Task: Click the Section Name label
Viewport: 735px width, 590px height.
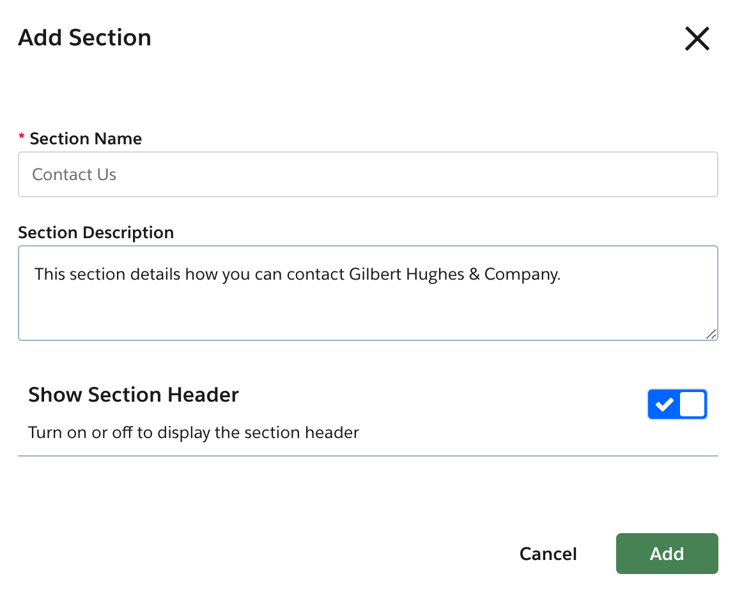Action: [x=86, y=138]
